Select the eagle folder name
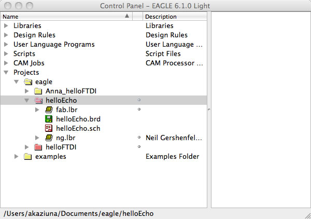Image resolution: width=311 pixels, height=219 pixels. pyautogui.click(x=44, y=82)
